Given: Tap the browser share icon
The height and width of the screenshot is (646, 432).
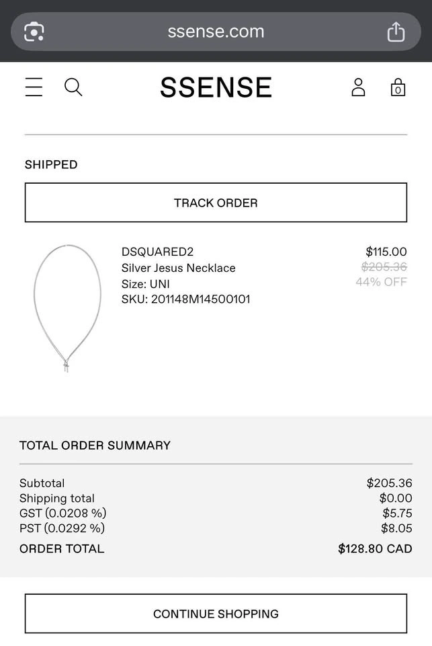Looking at the screenshot, I should [396, 32].
